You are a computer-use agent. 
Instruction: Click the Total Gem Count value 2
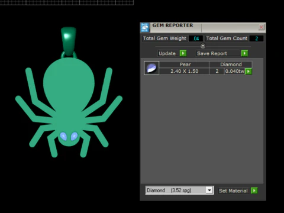[256, 38]
